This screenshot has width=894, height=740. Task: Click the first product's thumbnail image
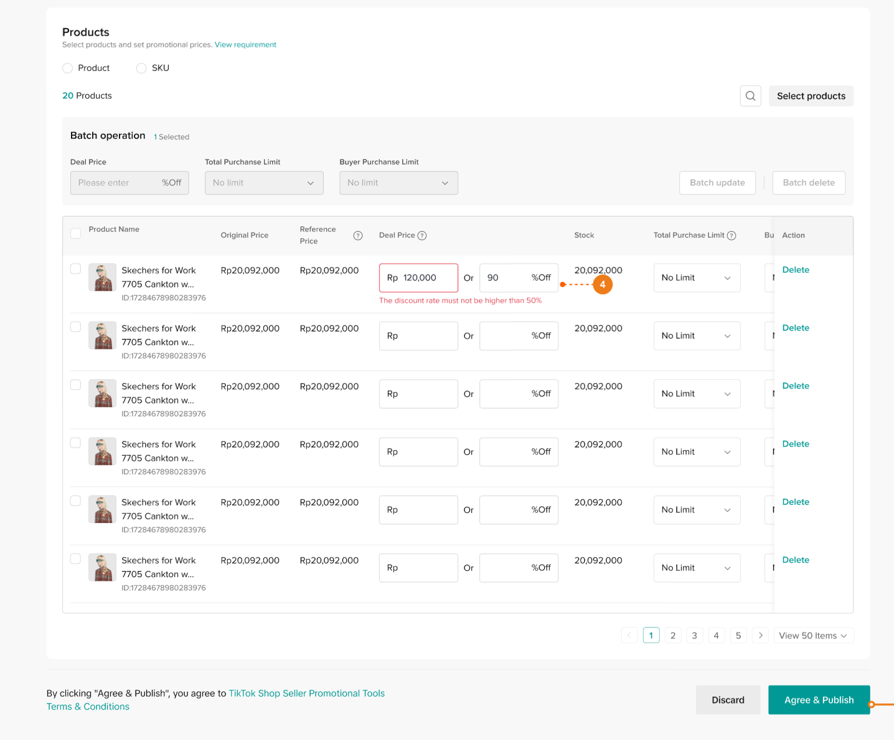pyautogui.click(x=102, y=277)
